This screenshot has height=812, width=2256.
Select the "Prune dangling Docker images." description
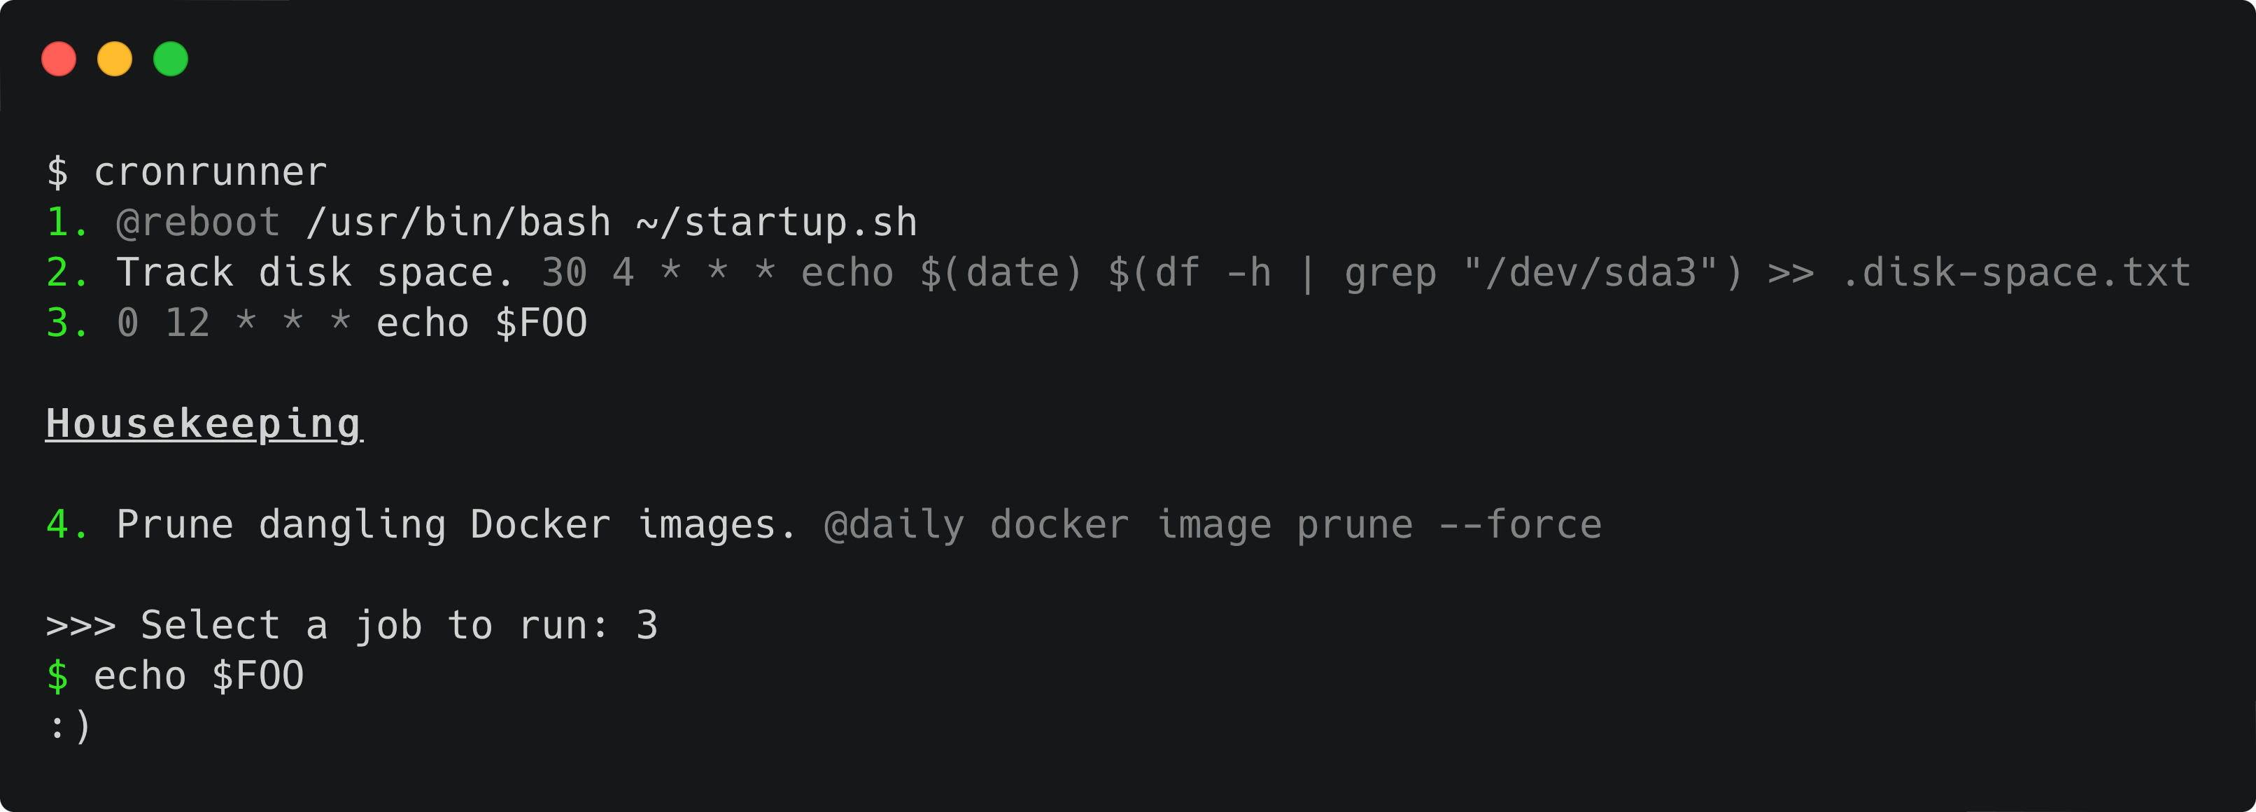[x=456, y=525]
